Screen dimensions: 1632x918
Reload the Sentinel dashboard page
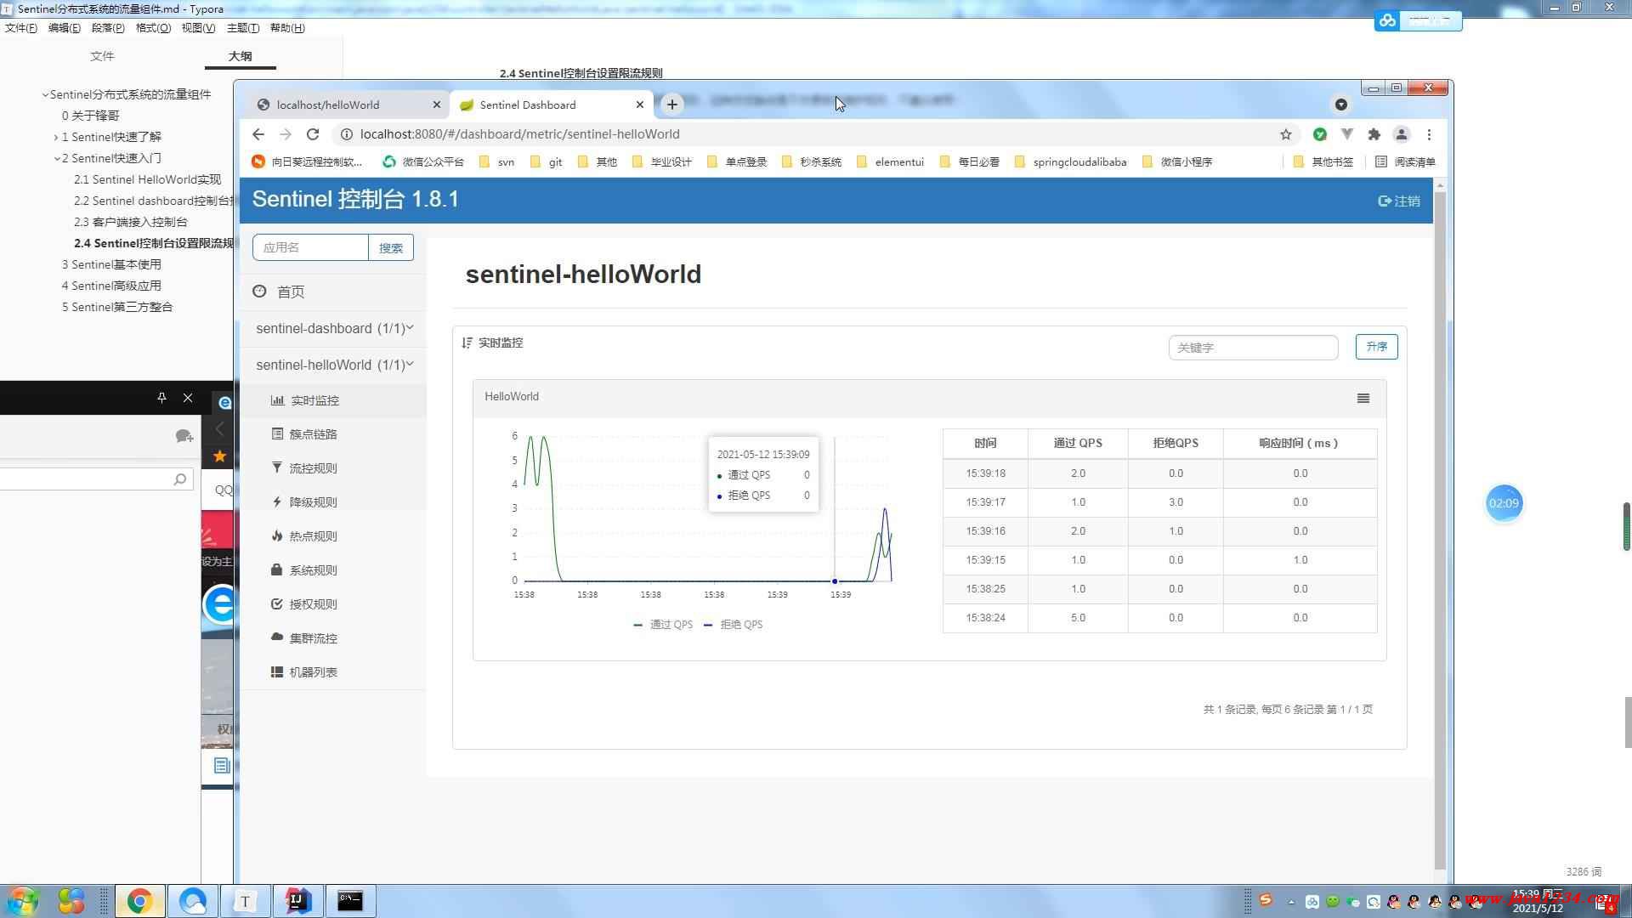[313, 134]
